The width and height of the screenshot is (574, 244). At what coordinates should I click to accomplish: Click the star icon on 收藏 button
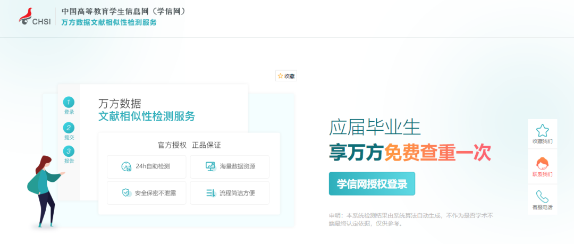point(281,76)
